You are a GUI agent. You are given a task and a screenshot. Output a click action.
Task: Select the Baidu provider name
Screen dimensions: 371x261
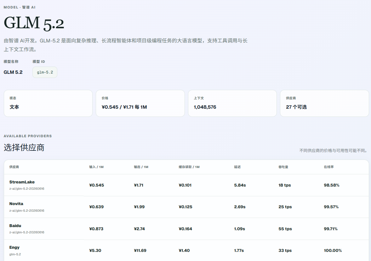[15, 226]
